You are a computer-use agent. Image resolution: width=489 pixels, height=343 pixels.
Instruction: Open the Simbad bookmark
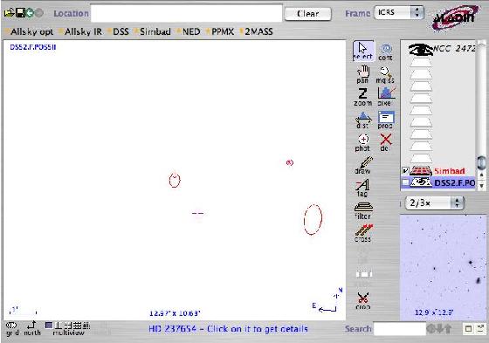(153, 31)
